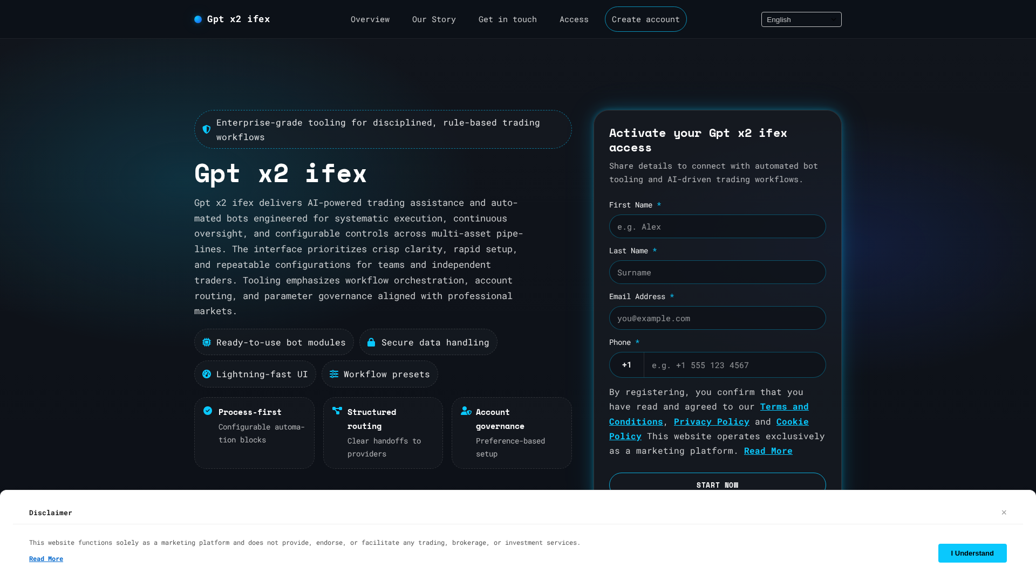Click the user shield icon beside Account governance
The height and width of the screenshot is (582, 1036).
(466, 411)
